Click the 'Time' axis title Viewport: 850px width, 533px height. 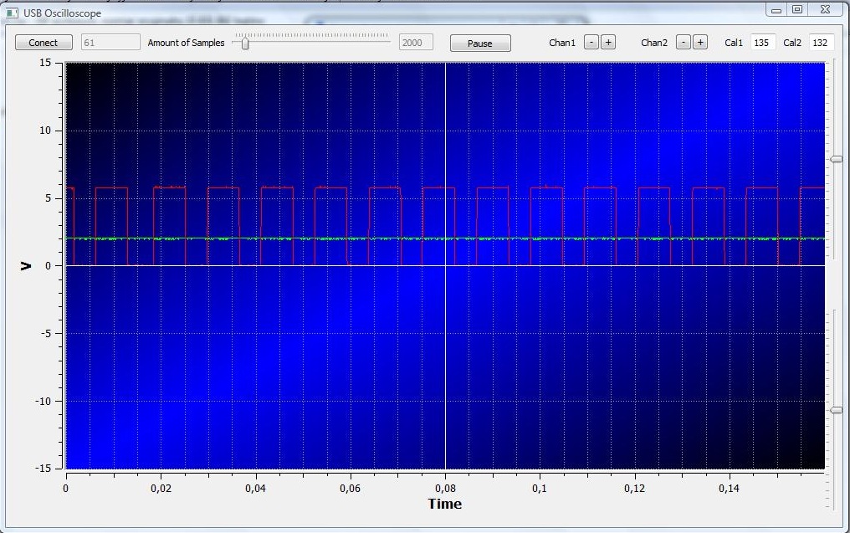click(x=445, y=504)
